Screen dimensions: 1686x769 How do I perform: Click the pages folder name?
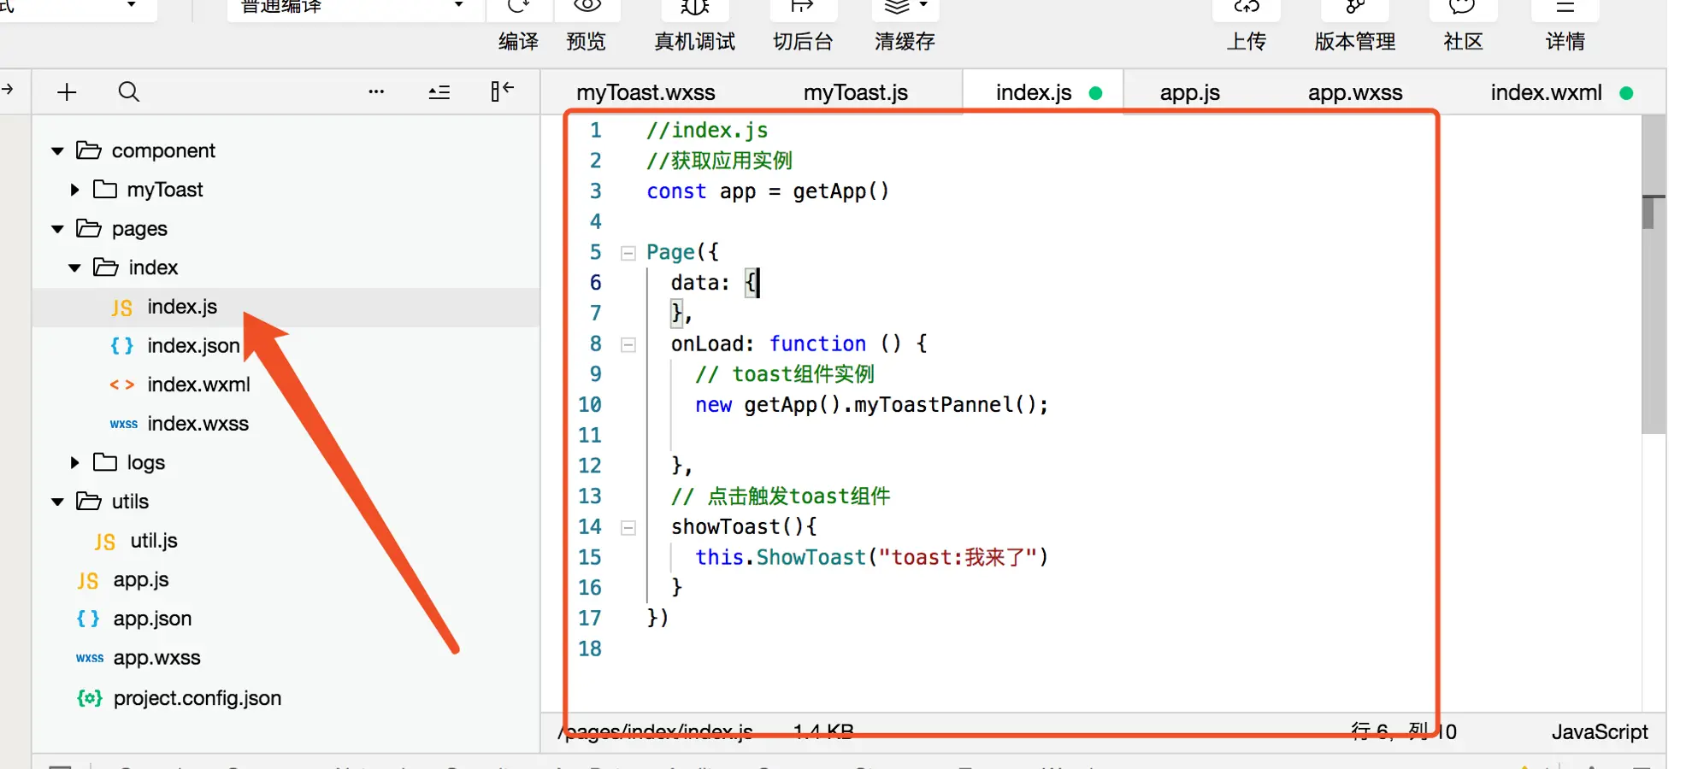(x=139, y=229)
